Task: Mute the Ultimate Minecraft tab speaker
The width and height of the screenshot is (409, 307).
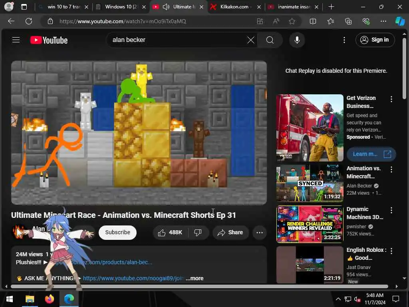Action: coord(166,7)
